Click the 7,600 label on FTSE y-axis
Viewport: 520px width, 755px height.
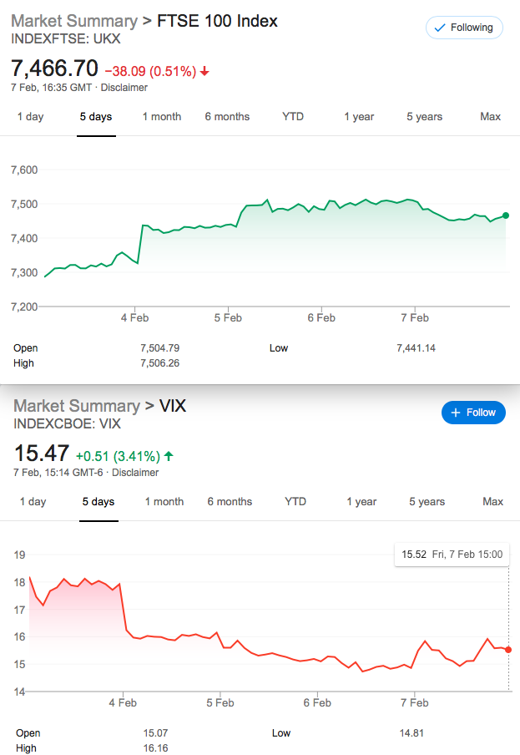(24, 170)
